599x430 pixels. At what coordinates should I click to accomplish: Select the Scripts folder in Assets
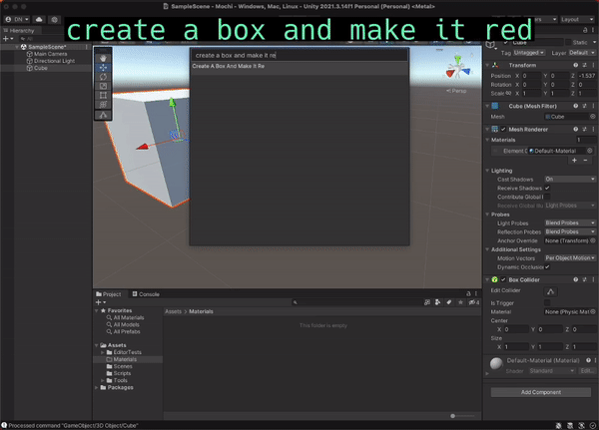click(x=120, y=373)
